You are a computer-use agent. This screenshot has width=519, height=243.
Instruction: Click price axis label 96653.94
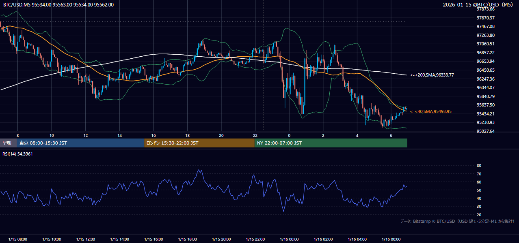(485, 61)
